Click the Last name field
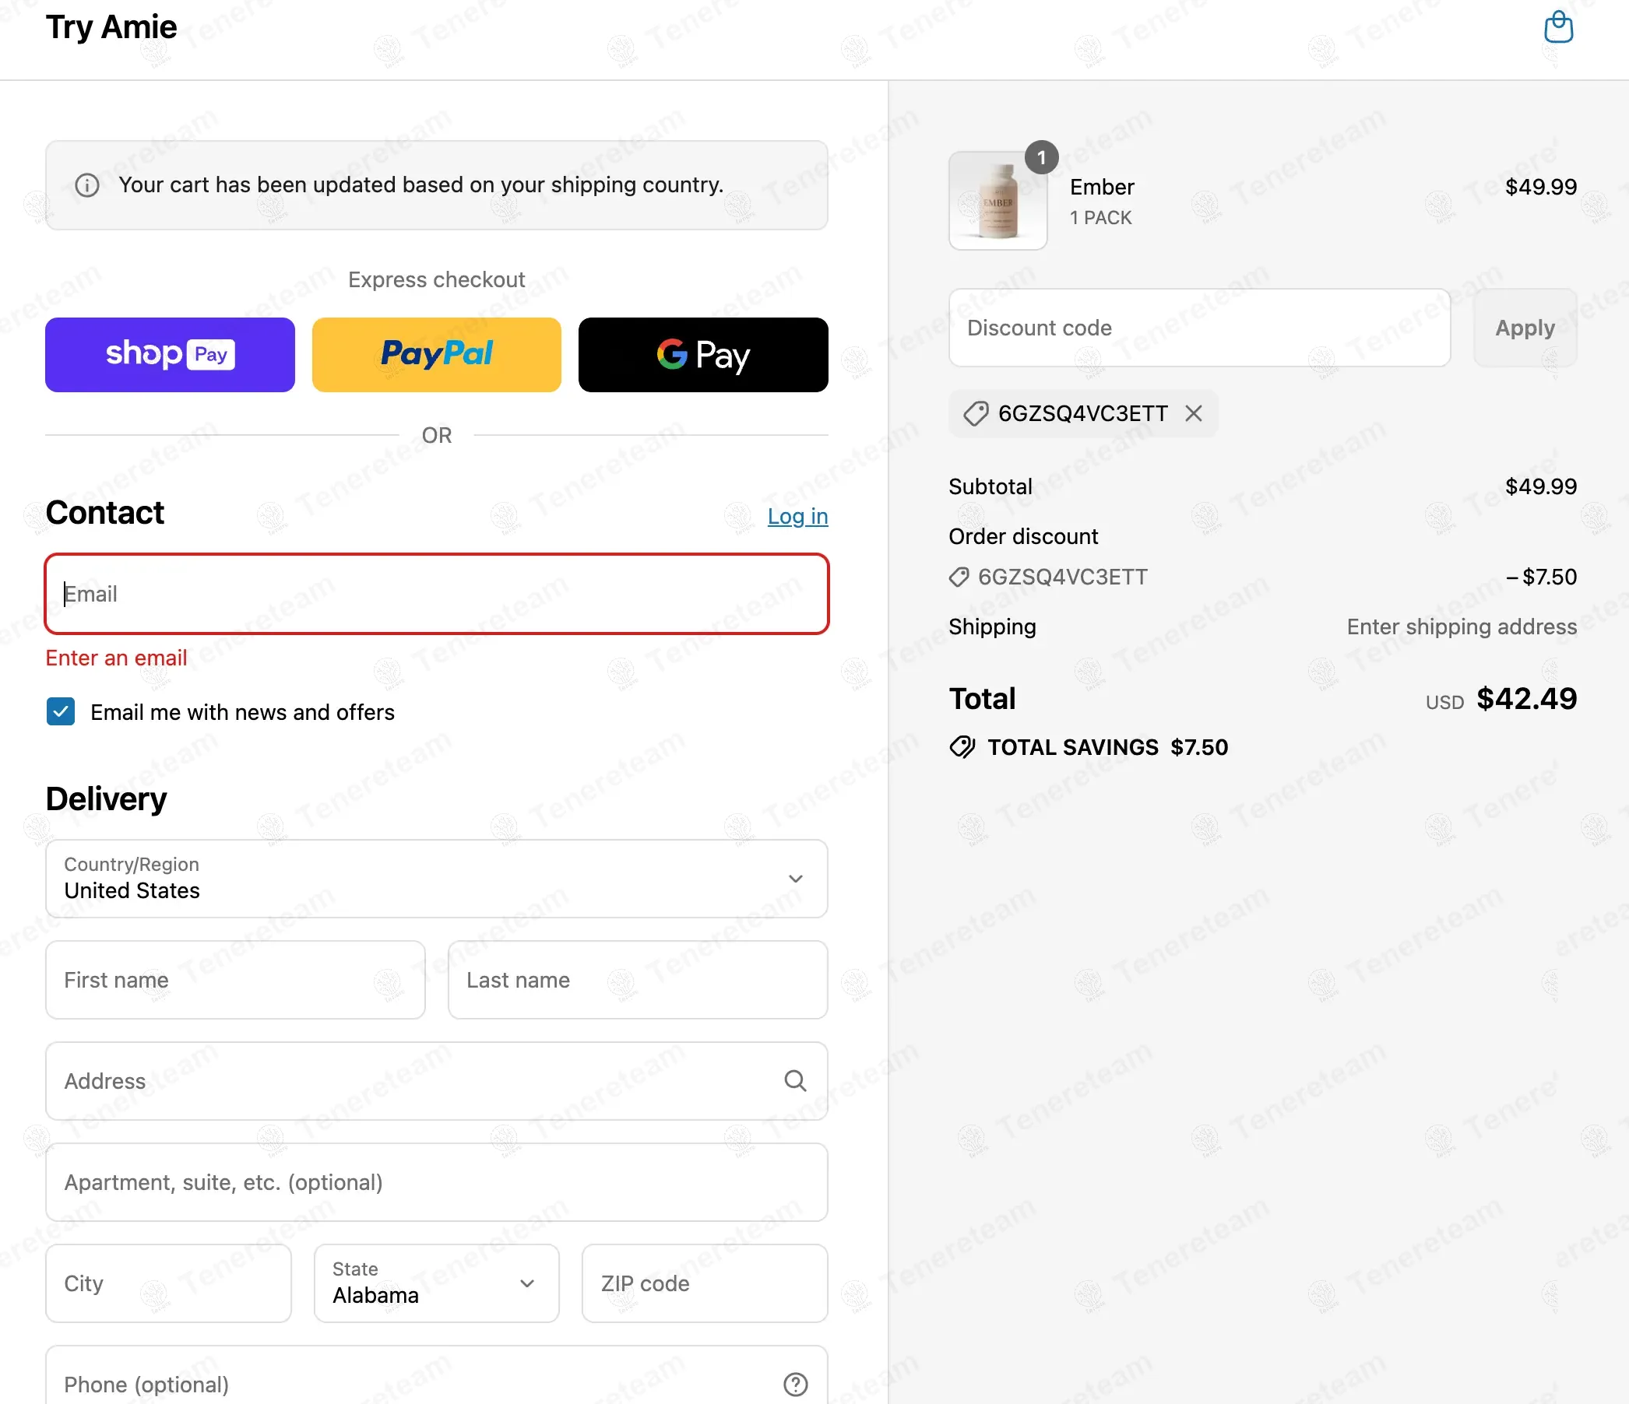 [x=638, y=980]
